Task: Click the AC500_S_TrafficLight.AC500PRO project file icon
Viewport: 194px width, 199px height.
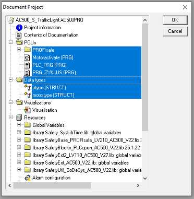Action: coord(11,20)
